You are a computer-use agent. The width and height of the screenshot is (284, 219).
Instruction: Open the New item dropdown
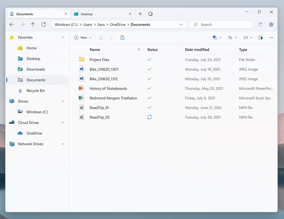coord(83,37)
